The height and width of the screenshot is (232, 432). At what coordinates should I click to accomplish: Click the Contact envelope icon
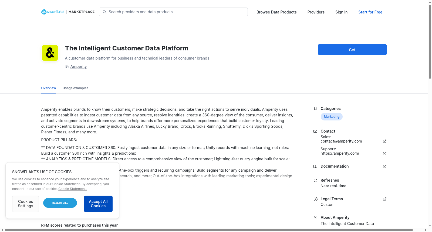[315, 131]
